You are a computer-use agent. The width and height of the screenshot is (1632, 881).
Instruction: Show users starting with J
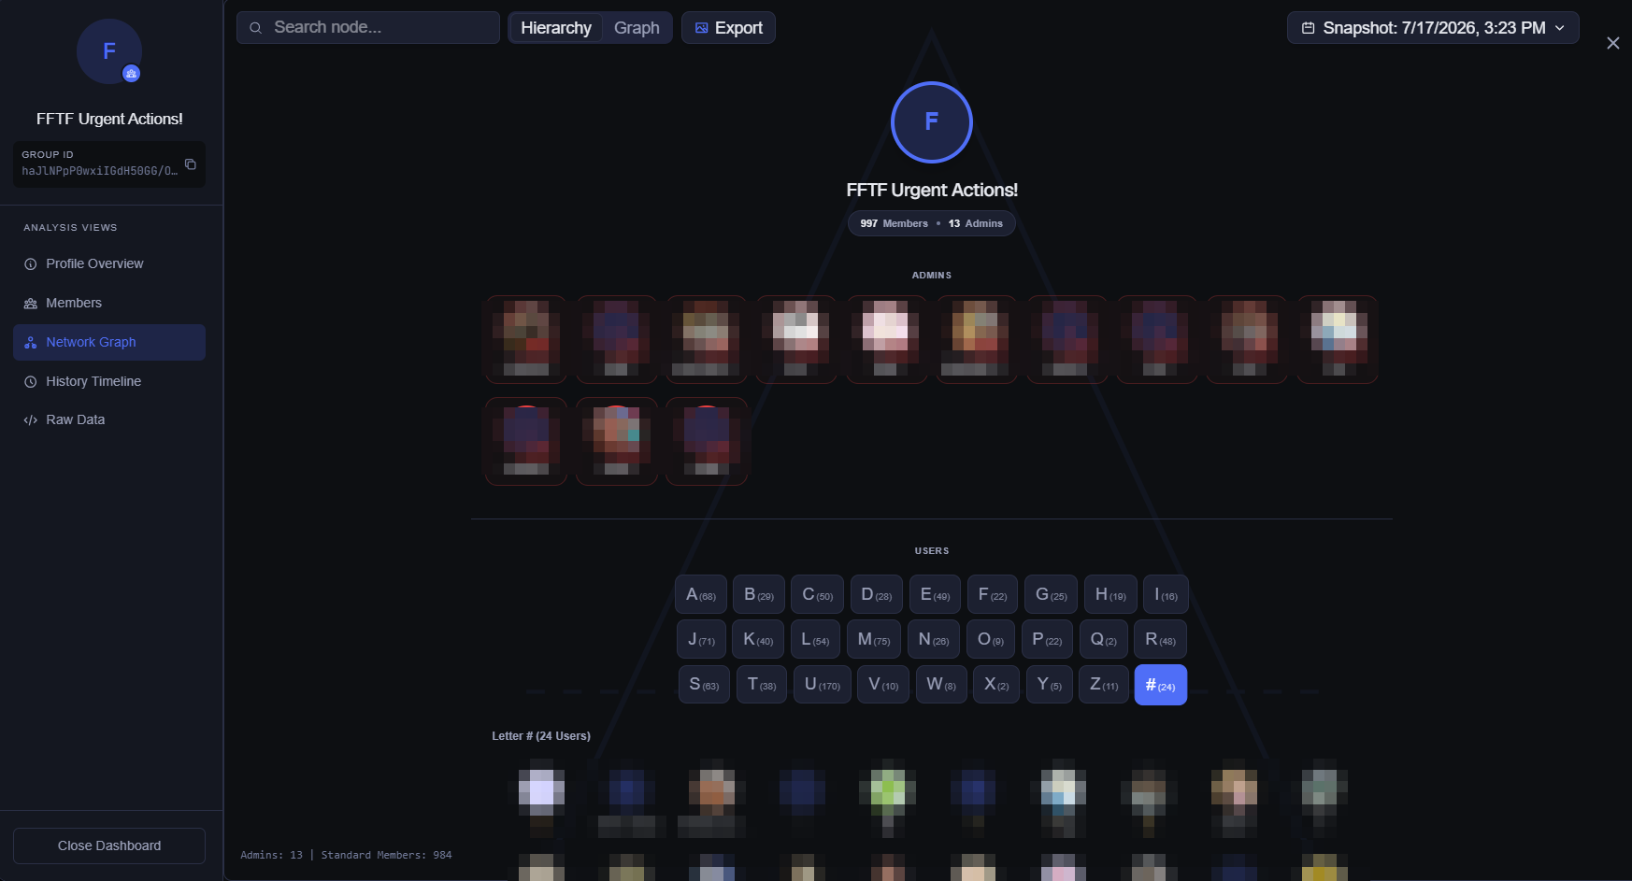coord(701,640)
